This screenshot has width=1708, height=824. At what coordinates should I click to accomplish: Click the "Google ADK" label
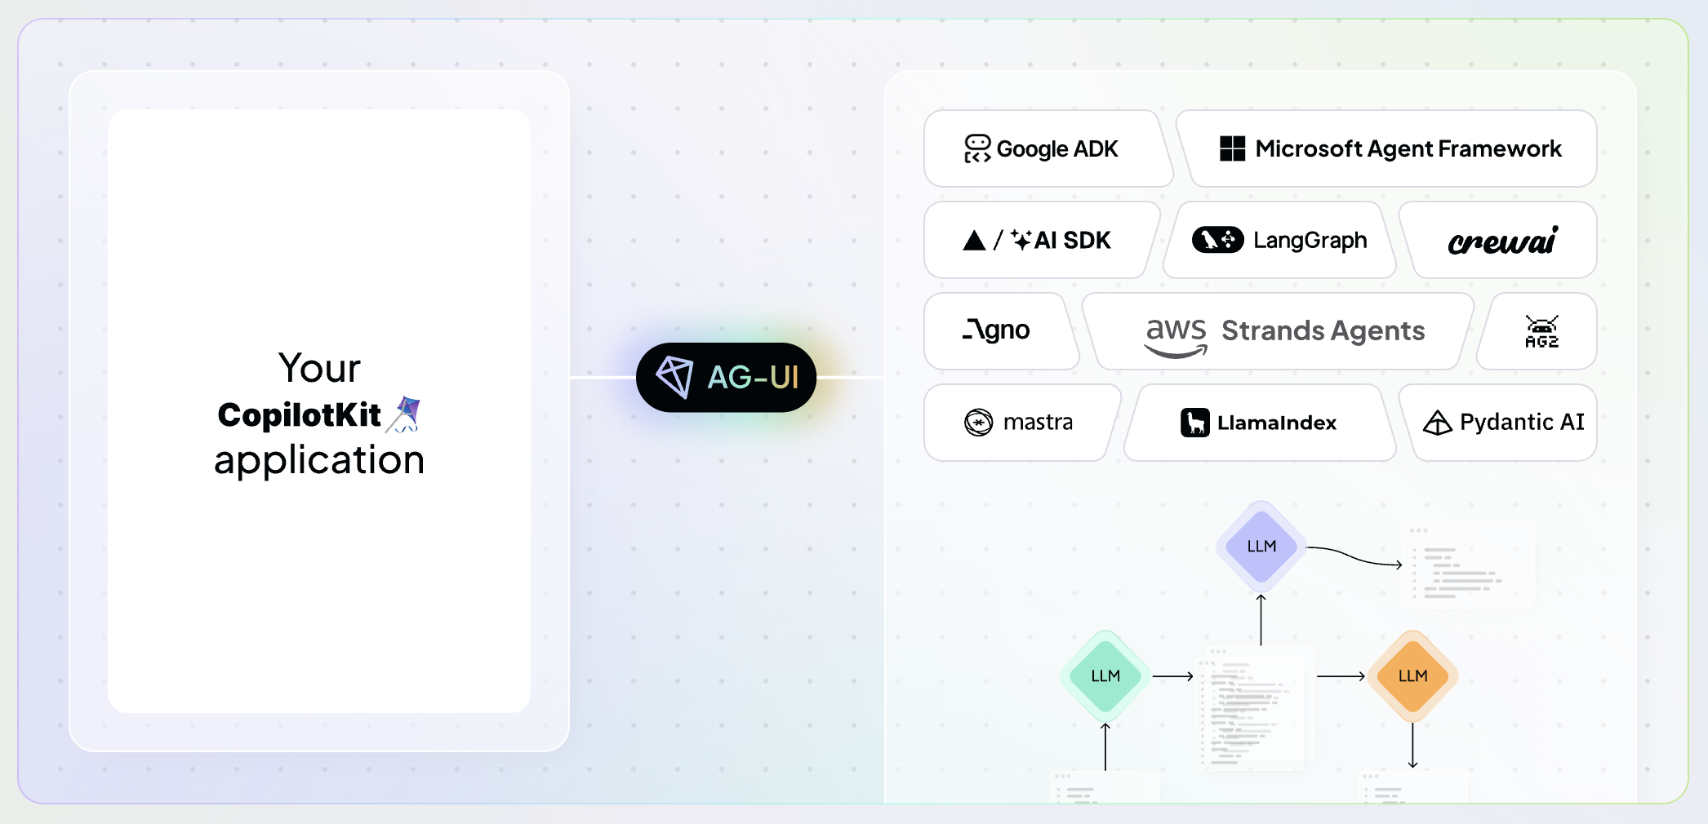[x=1057, y=149]
